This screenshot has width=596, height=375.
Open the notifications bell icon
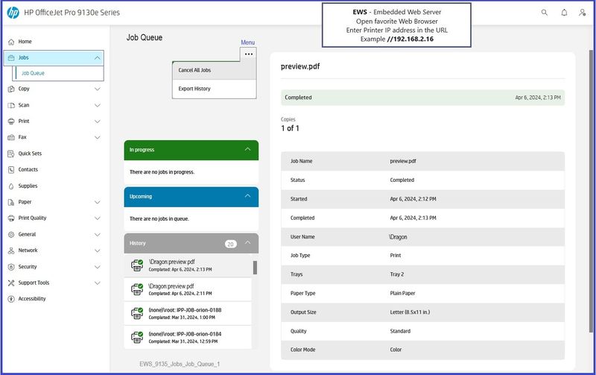[564, 13]
